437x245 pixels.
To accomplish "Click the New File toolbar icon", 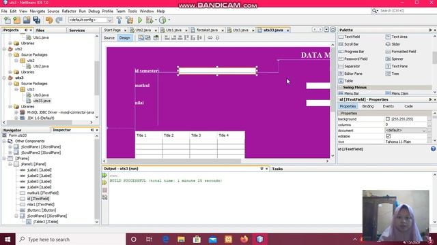I will (8, 20).
